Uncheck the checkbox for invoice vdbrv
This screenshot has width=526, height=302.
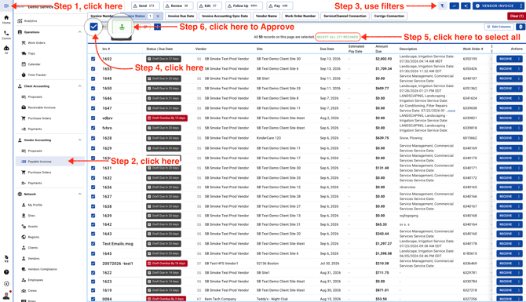click(93, 118)
